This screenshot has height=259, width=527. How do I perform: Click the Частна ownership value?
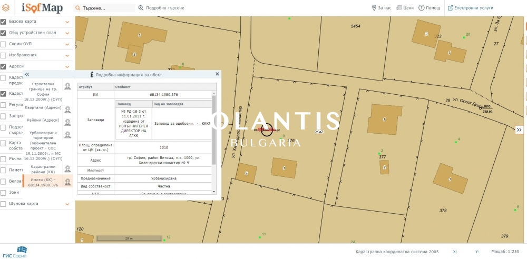pyautogui.click(x=164, y=186)
